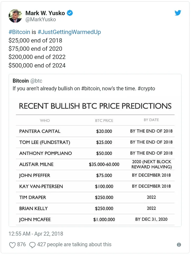
Task: Open the quoted Bitcoin @btc tweet header
Action: pyautogui.click(x=27, y=81)
